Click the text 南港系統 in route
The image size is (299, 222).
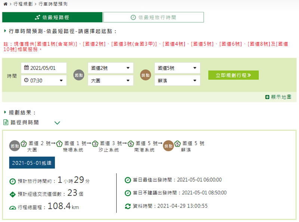pyautogui.click(x=144, y=150)
